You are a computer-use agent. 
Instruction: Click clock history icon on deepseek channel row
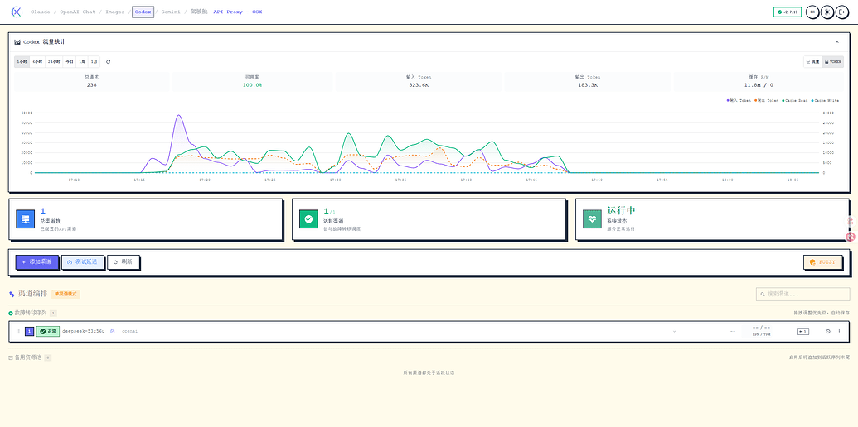coord(828,332)
